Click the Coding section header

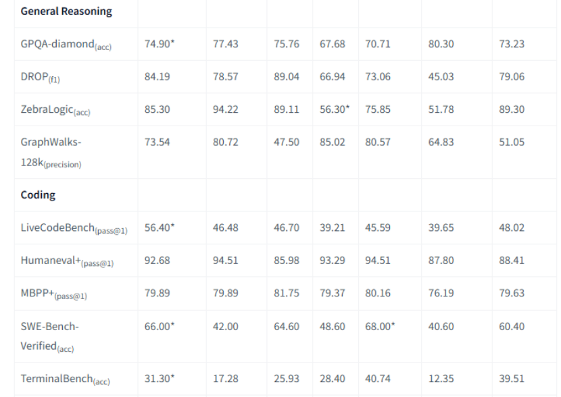38,195
